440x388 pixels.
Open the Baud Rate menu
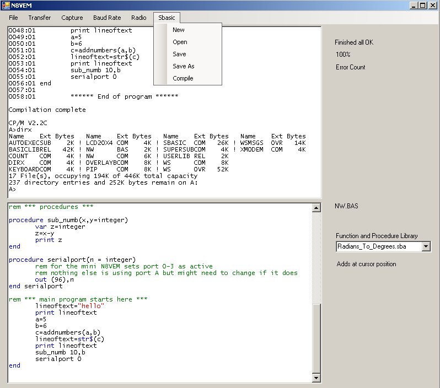click(x=107, y=18)
